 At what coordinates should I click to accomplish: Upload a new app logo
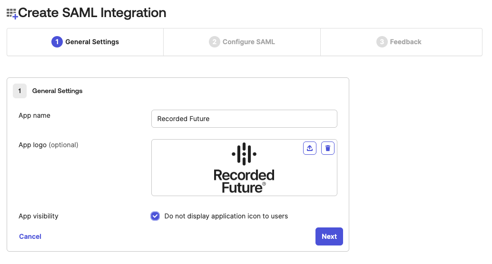pyautogui.click(x=310, y=148)
